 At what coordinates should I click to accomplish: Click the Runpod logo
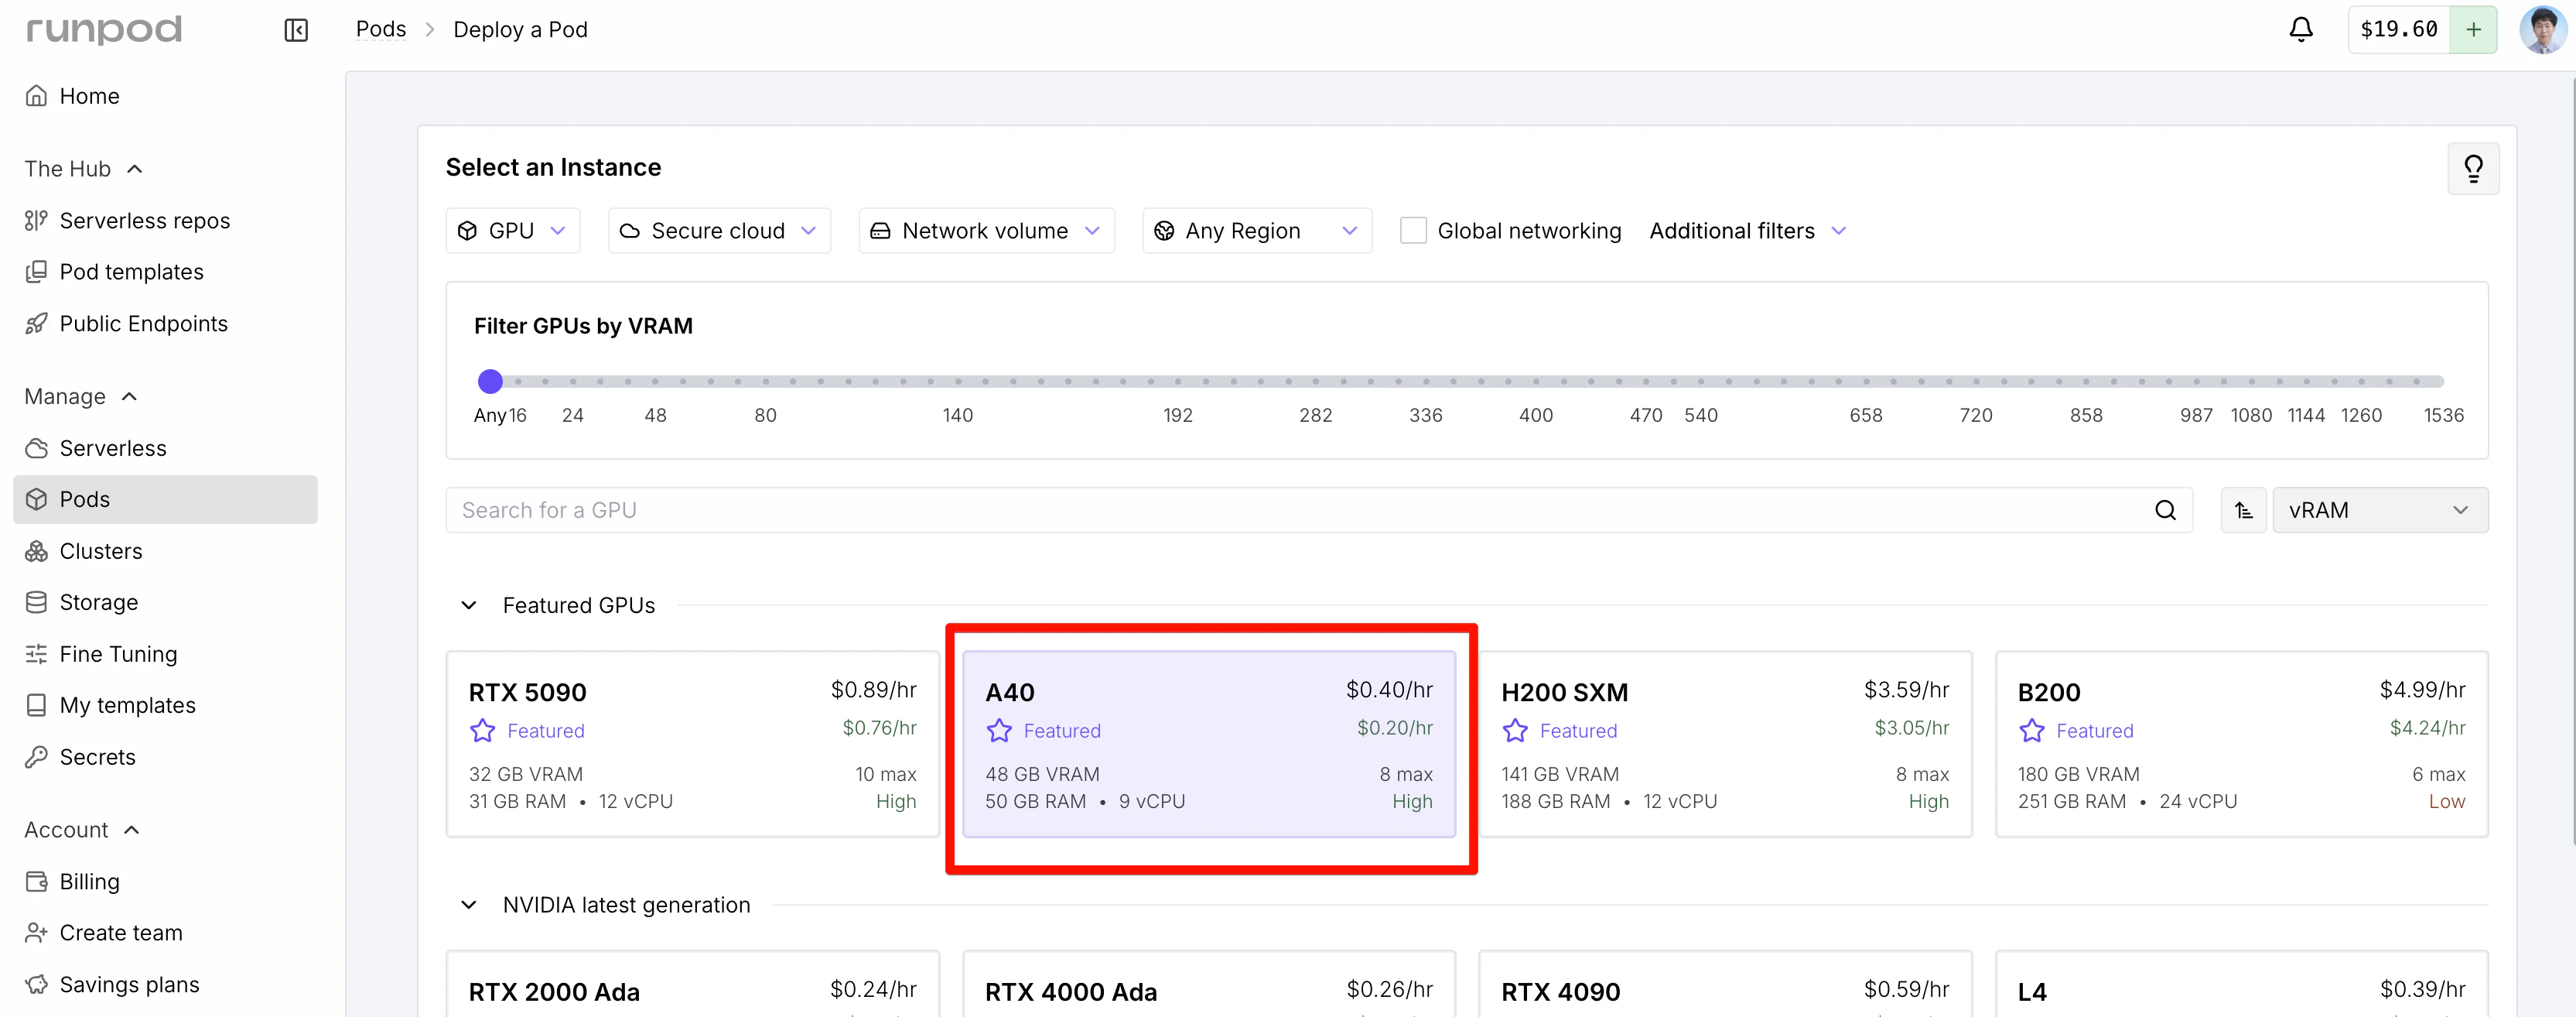click(104, 30)
